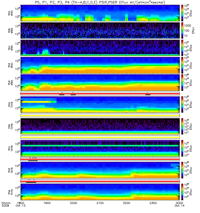Select the 'thc elec' panel label
Viewport: 200px width, 213px height.
pos(10,48)
